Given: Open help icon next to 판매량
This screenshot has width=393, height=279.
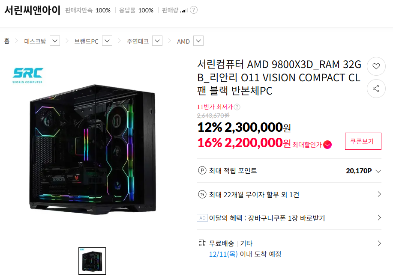Looking at the screenshot, I should (193, 10).
